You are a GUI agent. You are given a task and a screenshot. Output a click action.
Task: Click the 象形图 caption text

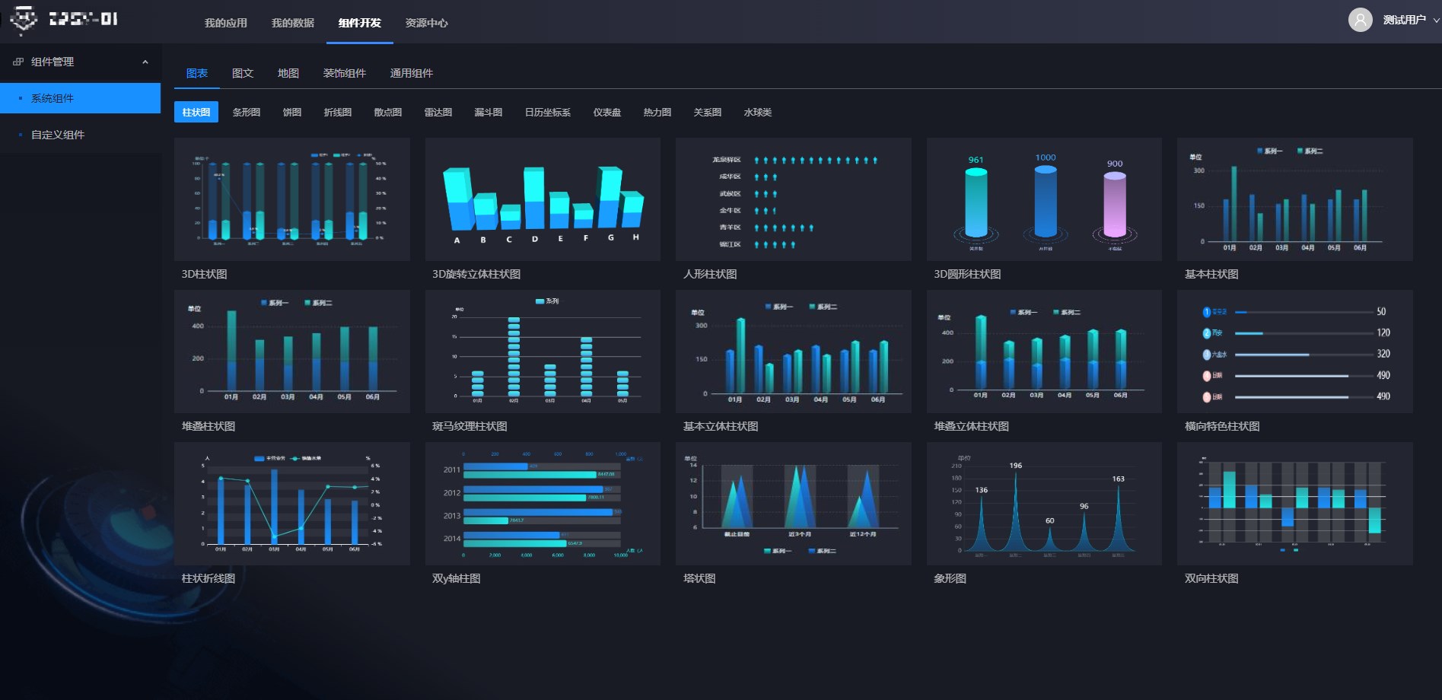950,578
